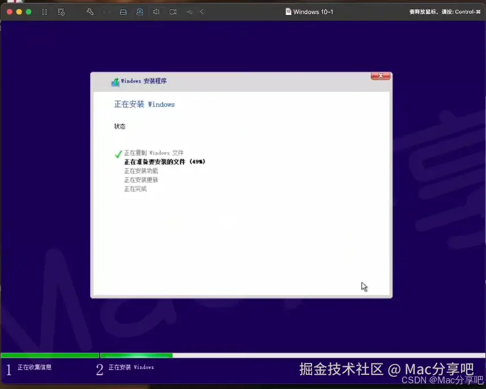Select step 1 正在收集信息 at the bottom

tap(31, 367)
